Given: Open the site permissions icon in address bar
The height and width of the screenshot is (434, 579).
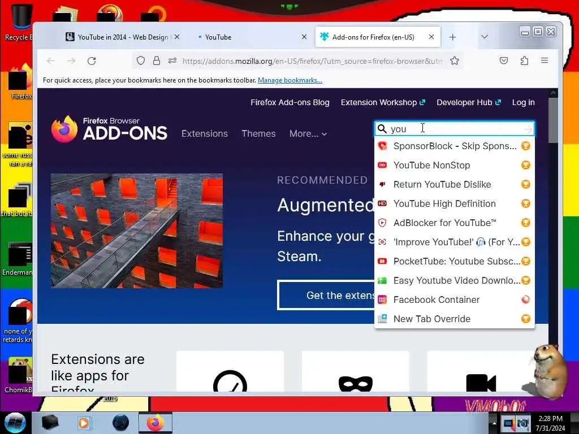Looking at the screenshot, I should click(172, 60).
